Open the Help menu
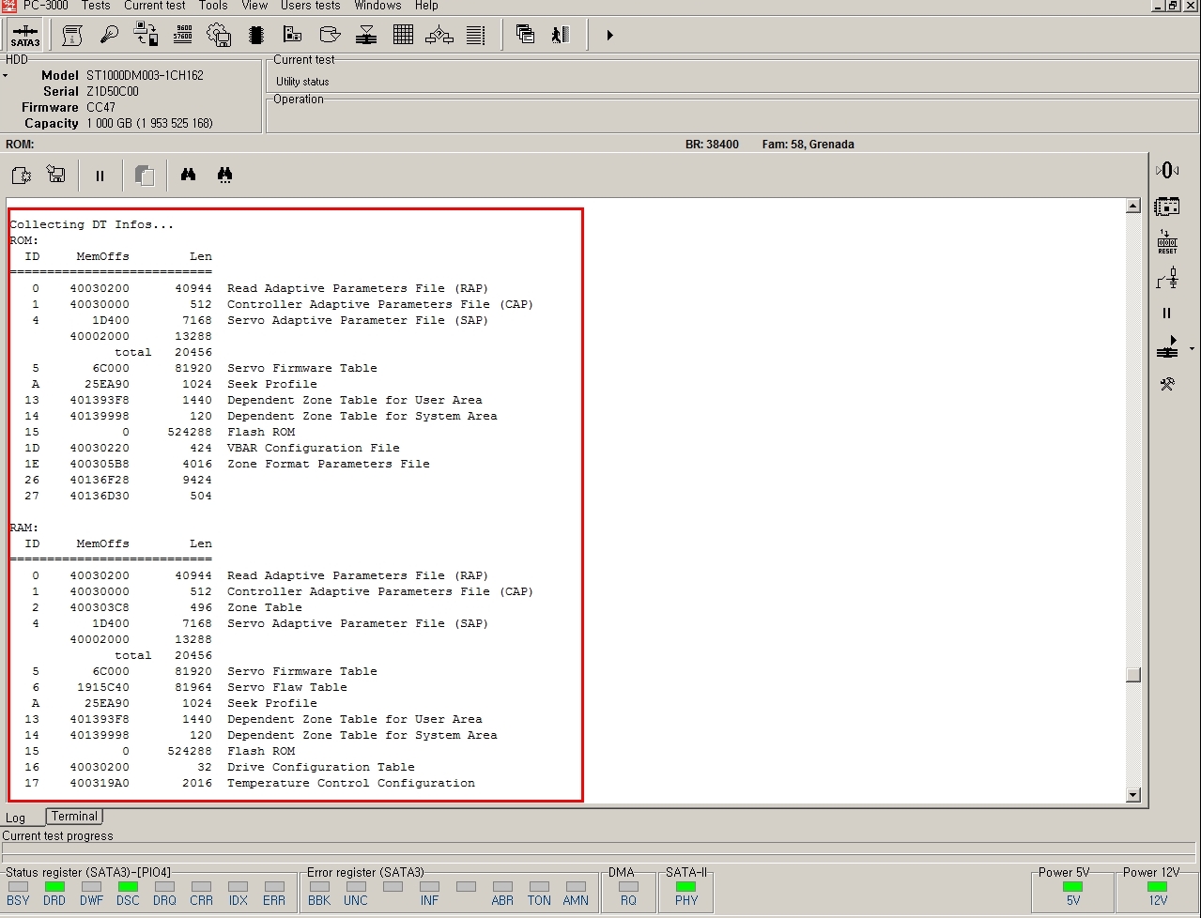 tap(426, 6)
